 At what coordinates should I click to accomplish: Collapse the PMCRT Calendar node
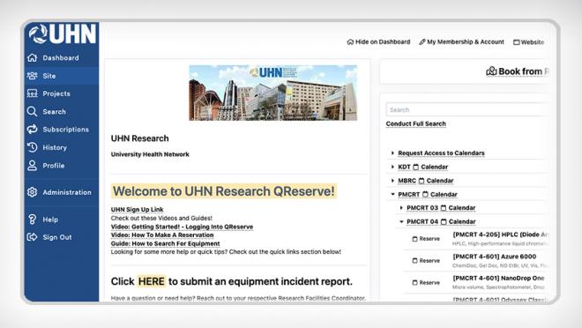tap(392, 195)
